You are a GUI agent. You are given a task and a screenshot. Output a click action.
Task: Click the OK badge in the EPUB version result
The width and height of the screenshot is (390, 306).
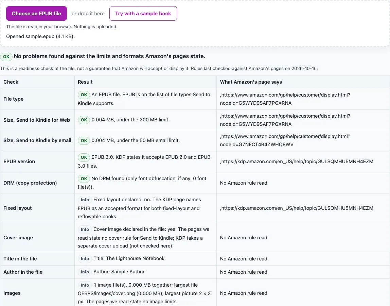(84, 157)
